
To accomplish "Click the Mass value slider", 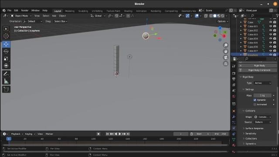I will tap(262, 96).
